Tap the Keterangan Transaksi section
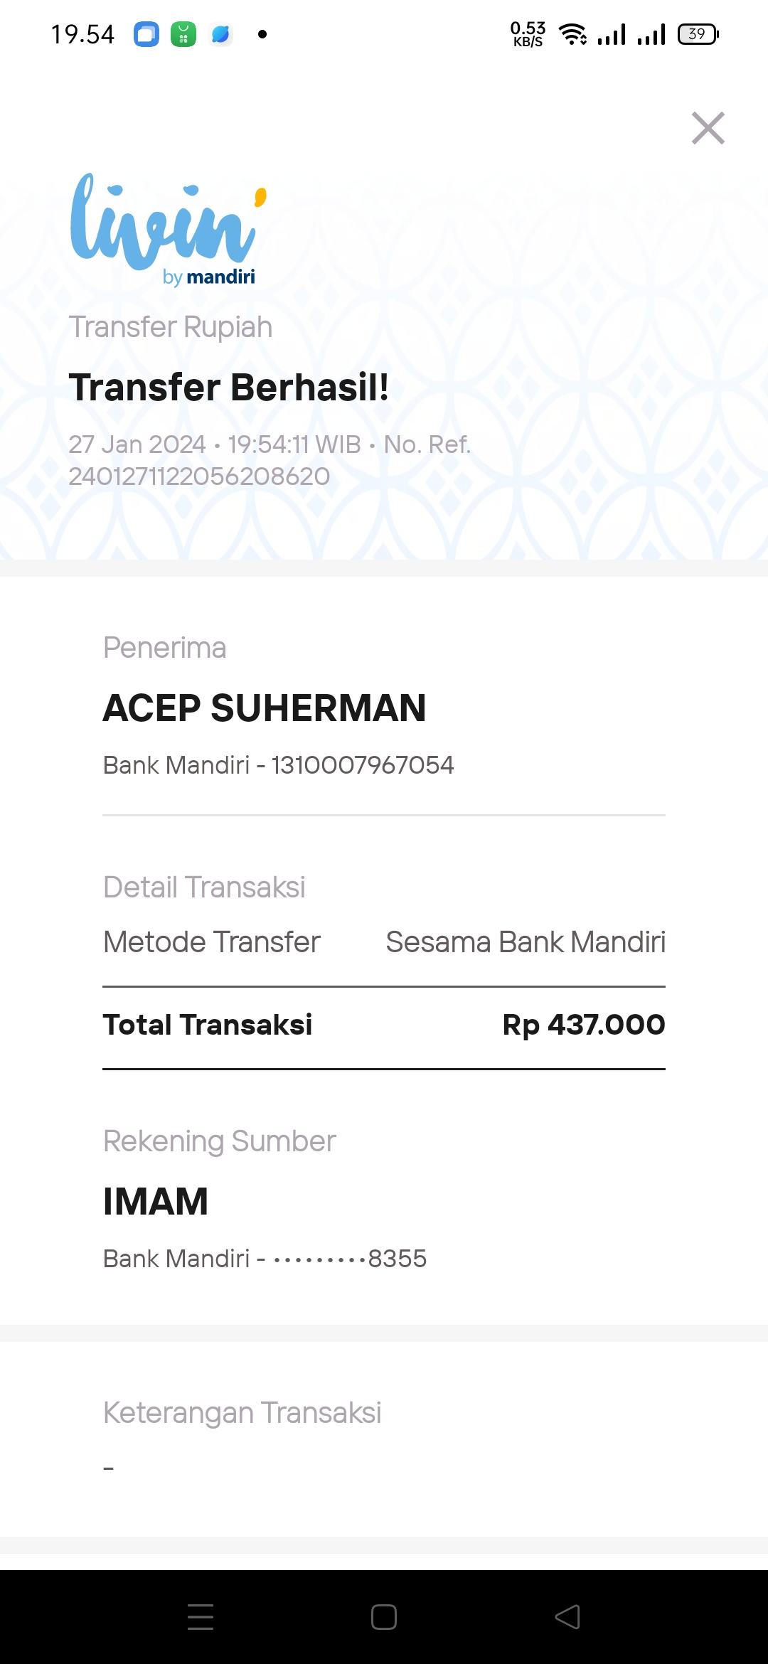This screenshot has width=768, height=1664. click(x=242, y=1413)
